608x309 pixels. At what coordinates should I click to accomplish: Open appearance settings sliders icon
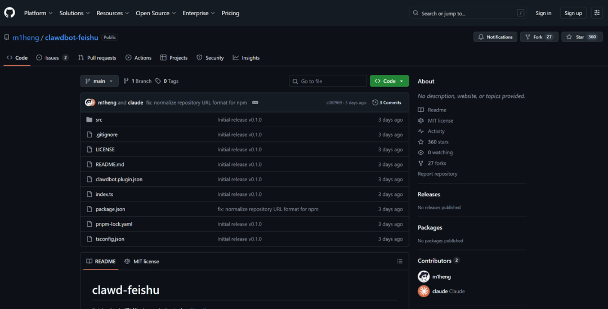coord(597,13)
